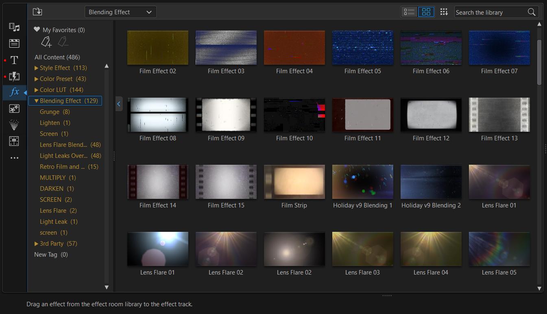This screenshot has width=547, height=314.
Task: Show All Content (486)
Action: 57,57
